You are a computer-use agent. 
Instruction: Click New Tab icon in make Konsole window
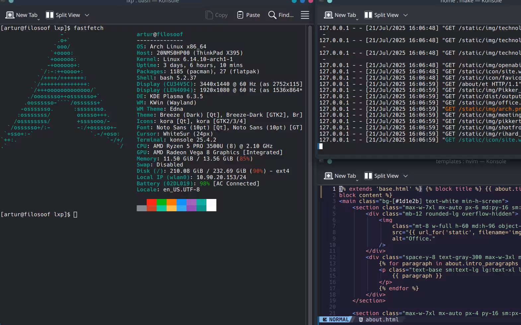coord(329,15)
